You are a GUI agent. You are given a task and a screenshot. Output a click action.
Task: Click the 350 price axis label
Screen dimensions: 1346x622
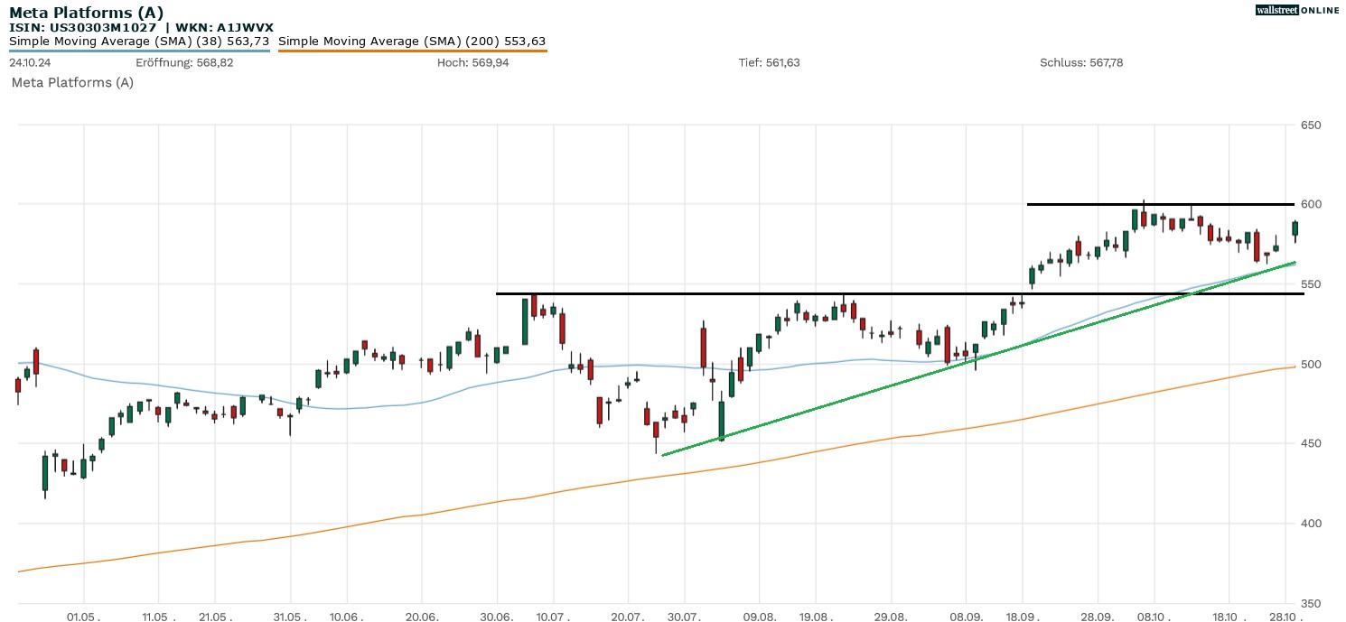pos(1310,603)
